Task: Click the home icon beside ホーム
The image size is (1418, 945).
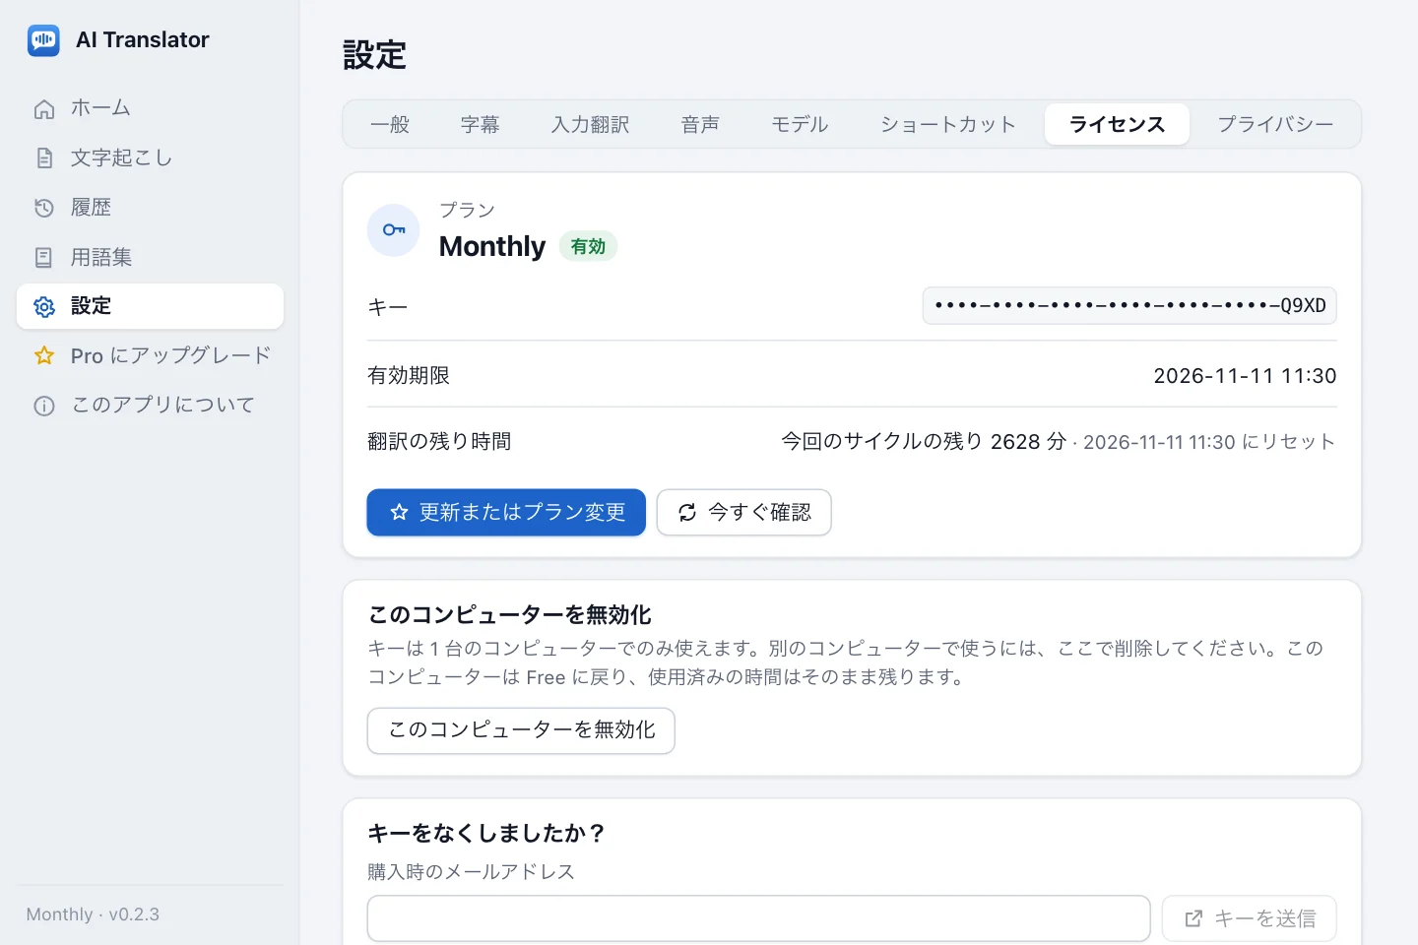Action: pos(44,108)
